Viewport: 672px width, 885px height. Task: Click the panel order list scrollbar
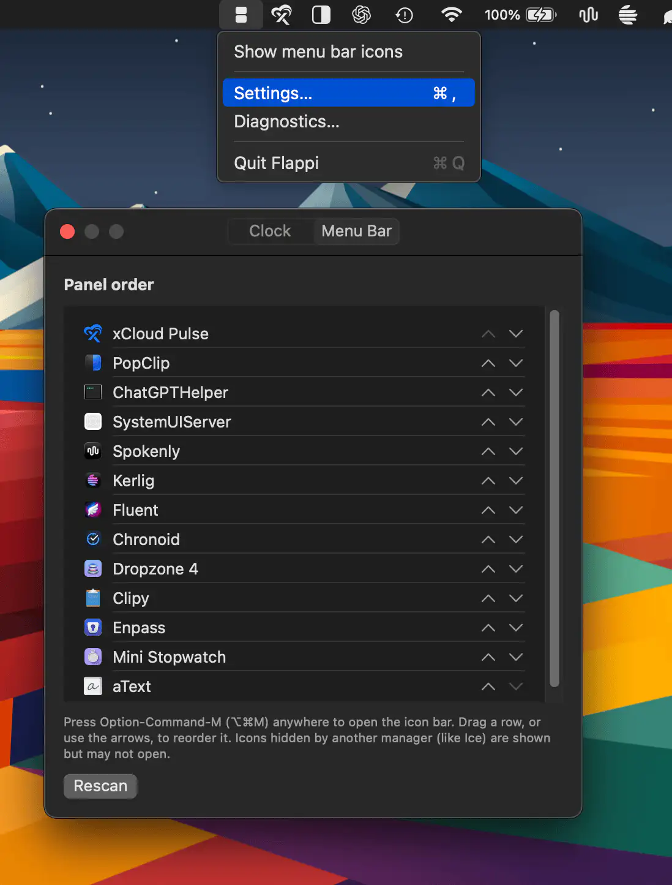(554, 499)
